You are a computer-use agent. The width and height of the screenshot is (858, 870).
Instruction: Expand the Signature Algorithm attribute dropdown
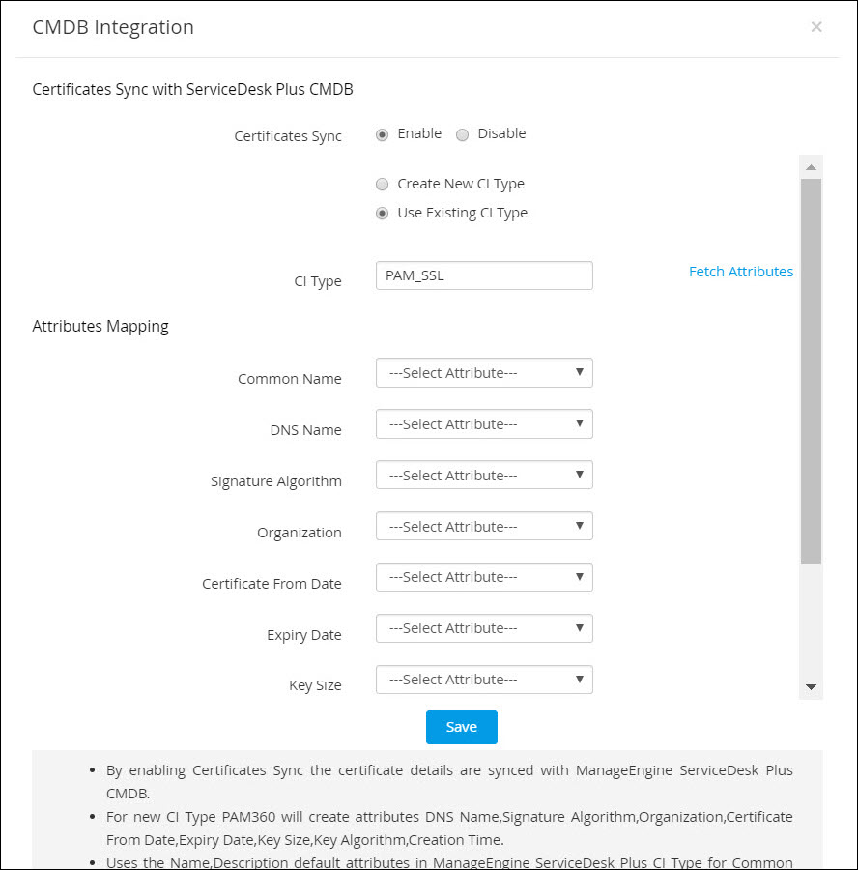(483, 476)
